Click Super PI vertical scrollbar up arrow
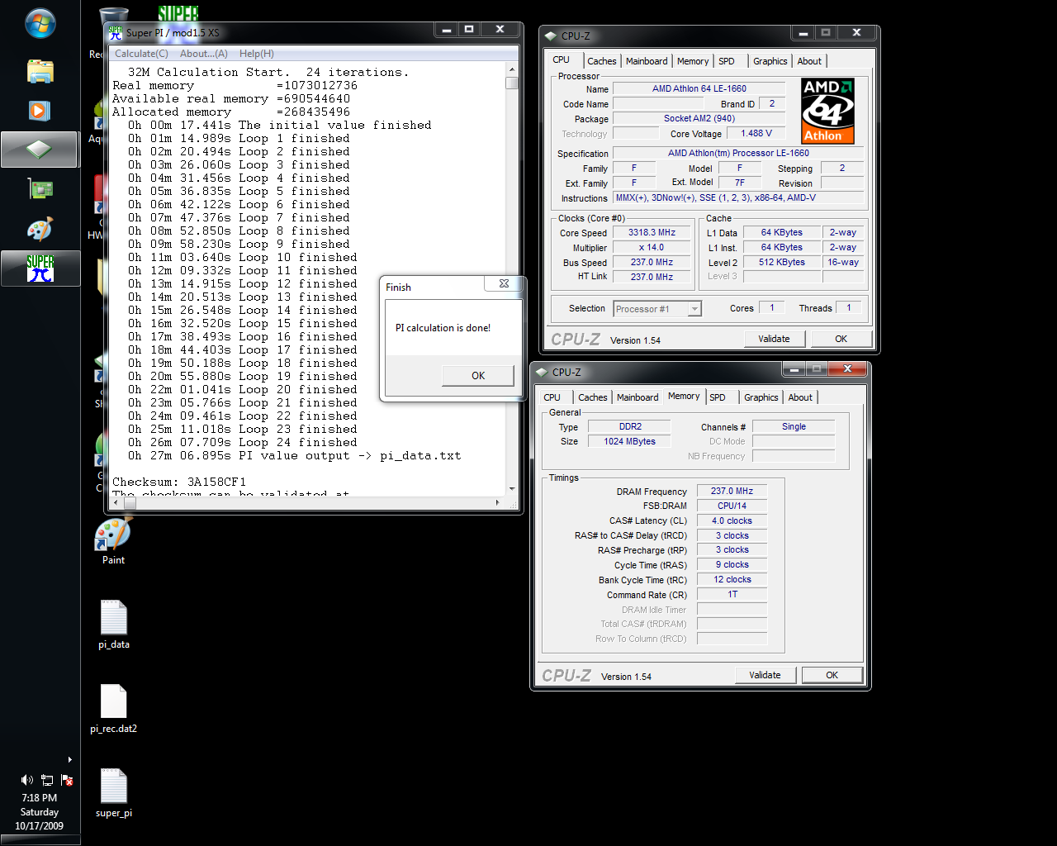This screenshot has height=846, width=1057. pos(512,70)
